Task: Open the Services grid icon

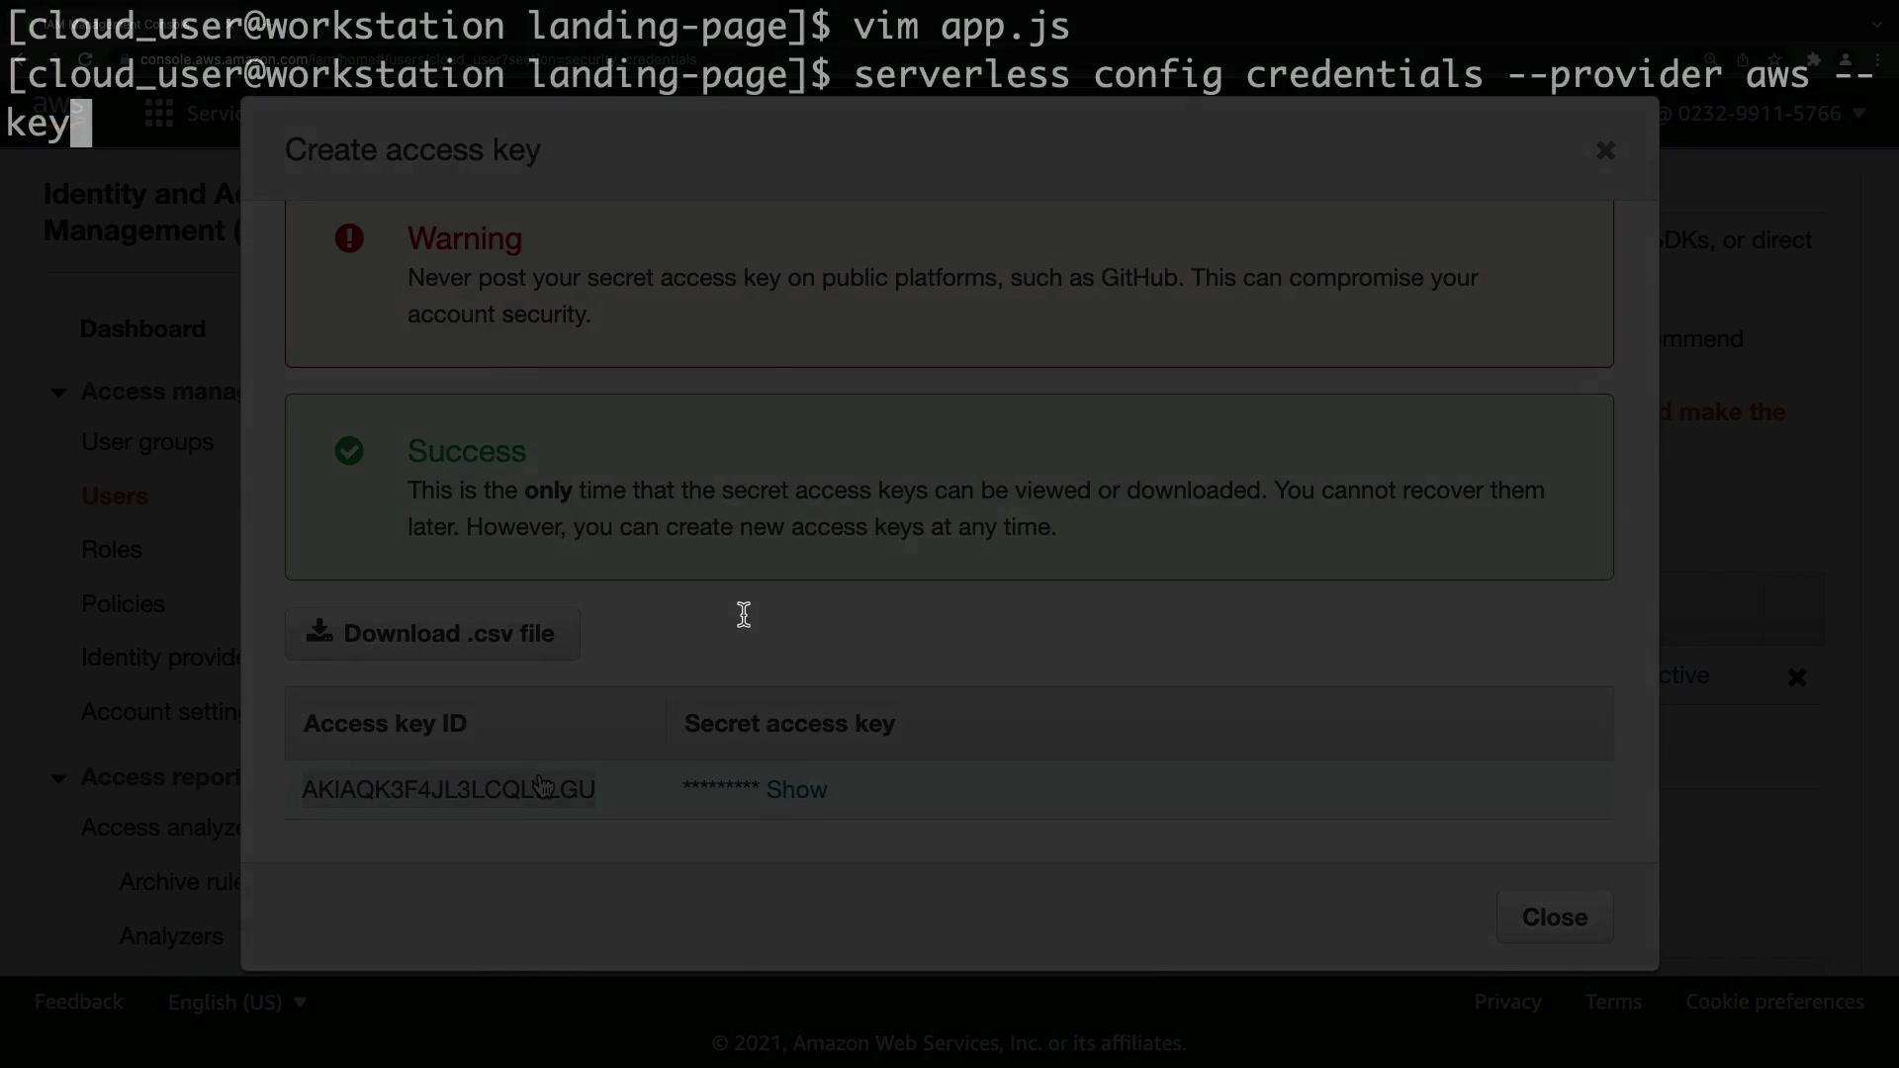Action: tap(159, 114)
